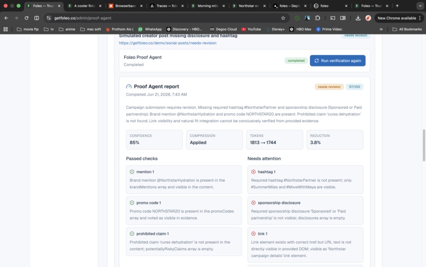
Task: Open the Prothom Alo bookmark
Action: pyautogui.click(x=119, y=29)
